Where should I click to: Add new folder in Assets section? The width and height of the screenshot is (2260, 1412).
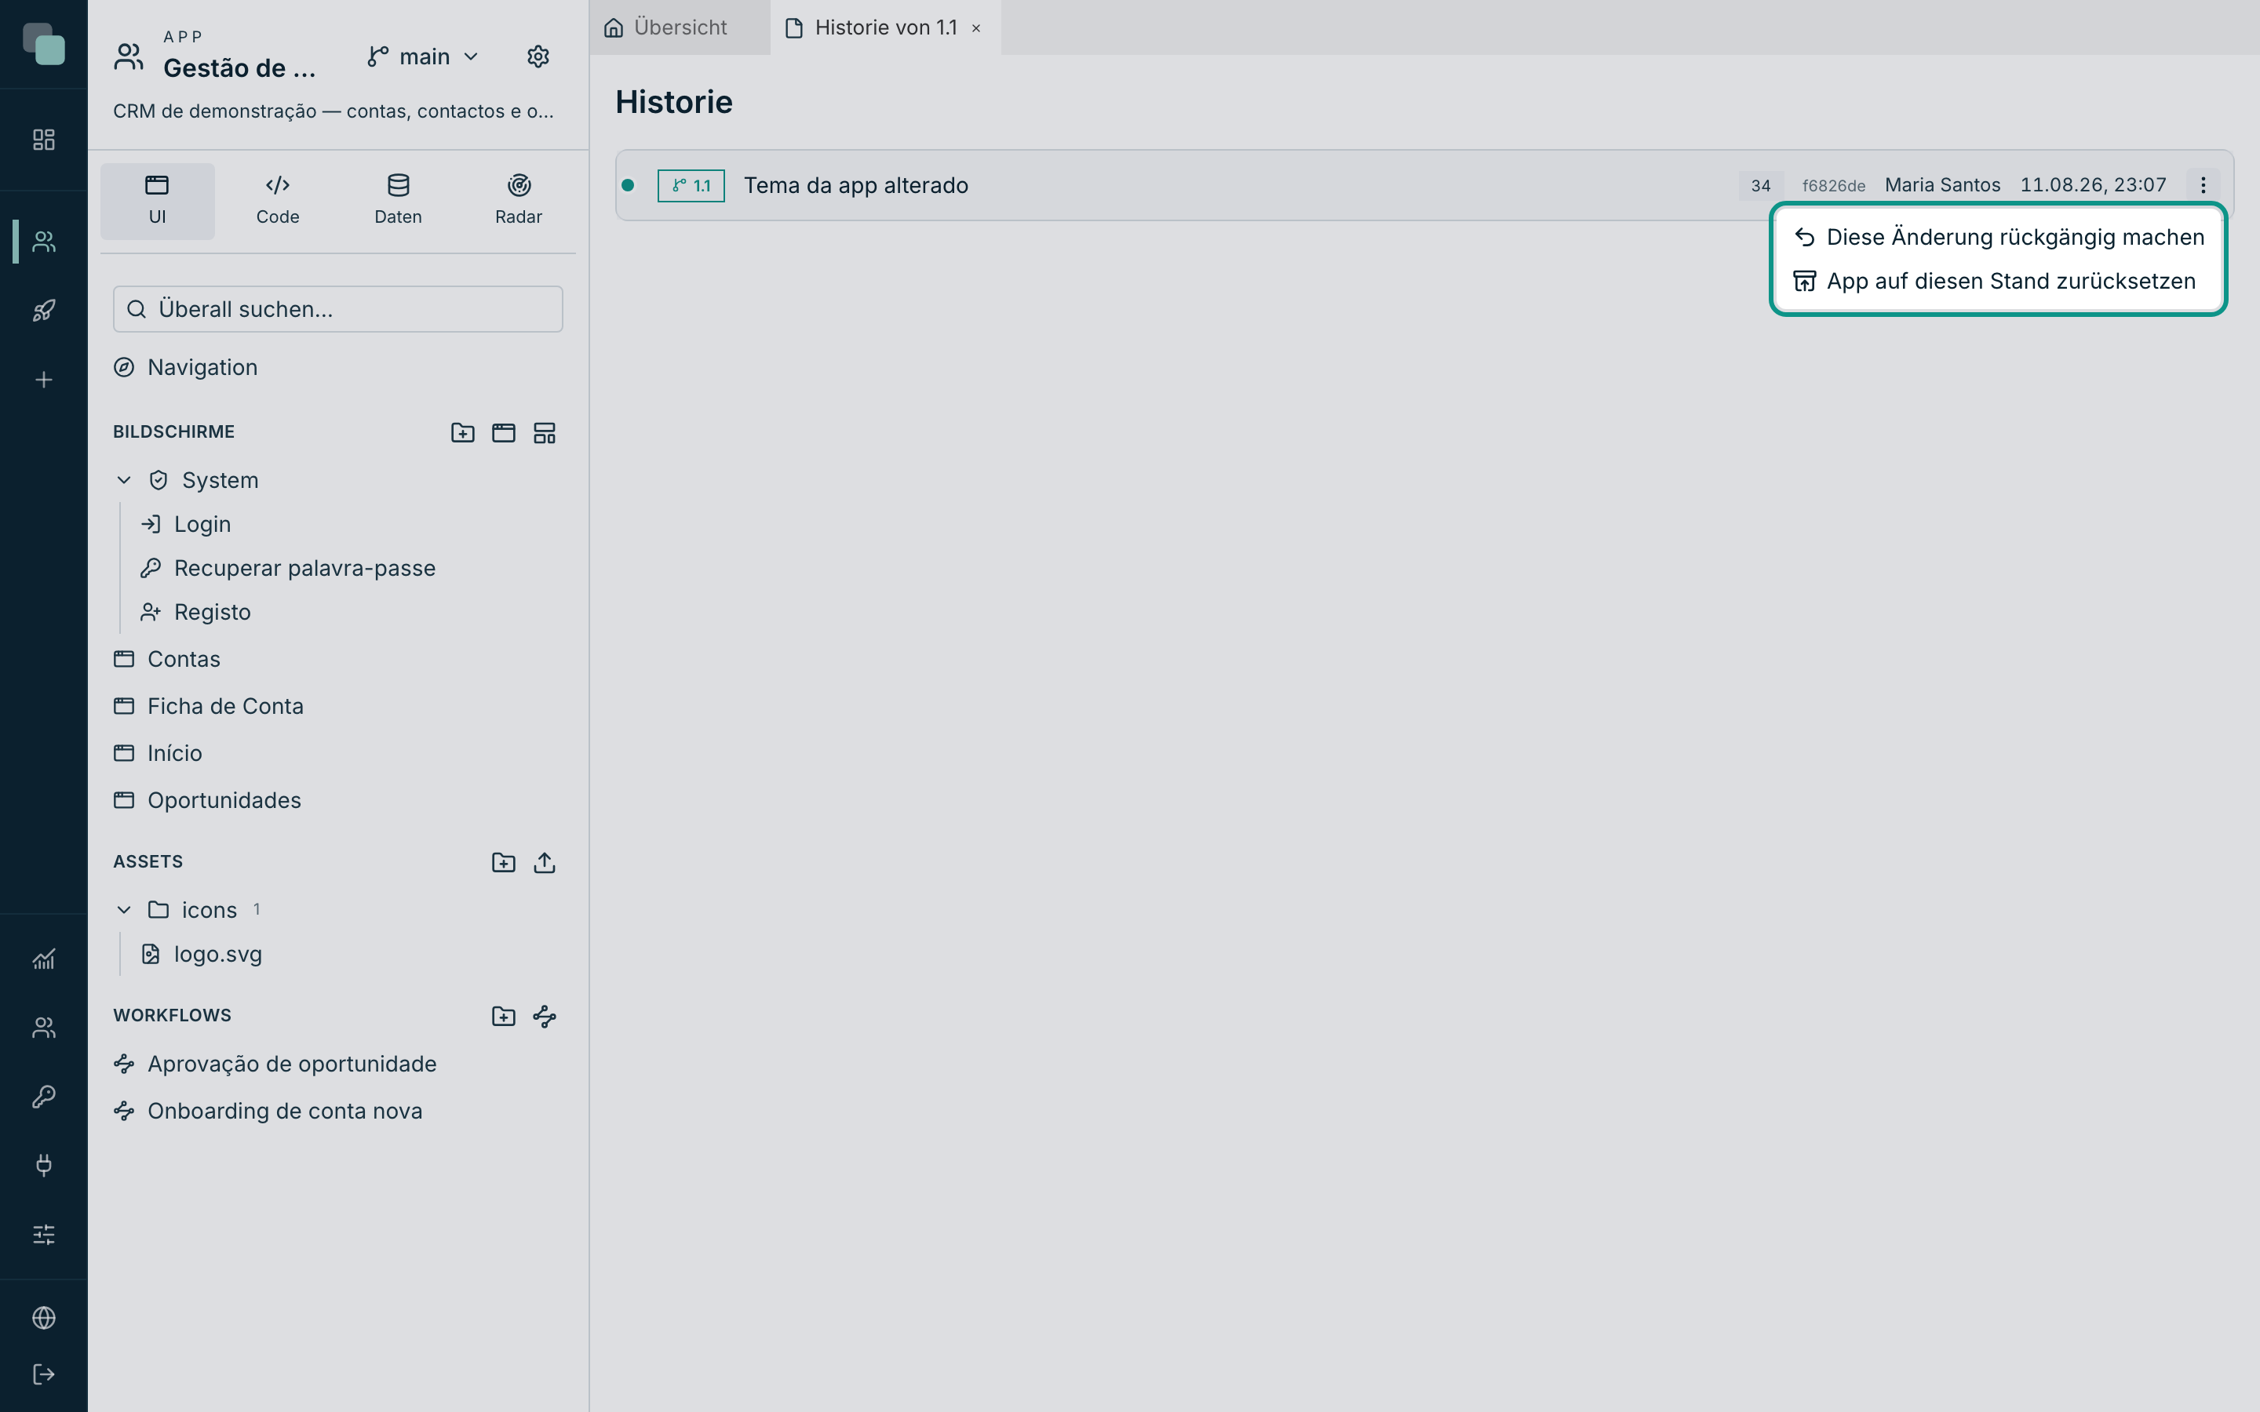[x=503, y=862]
